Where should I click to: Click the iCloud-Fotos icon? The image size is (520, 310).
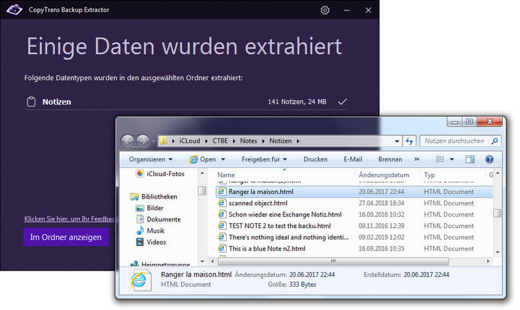pyautogui.click(x=140, y=174)
